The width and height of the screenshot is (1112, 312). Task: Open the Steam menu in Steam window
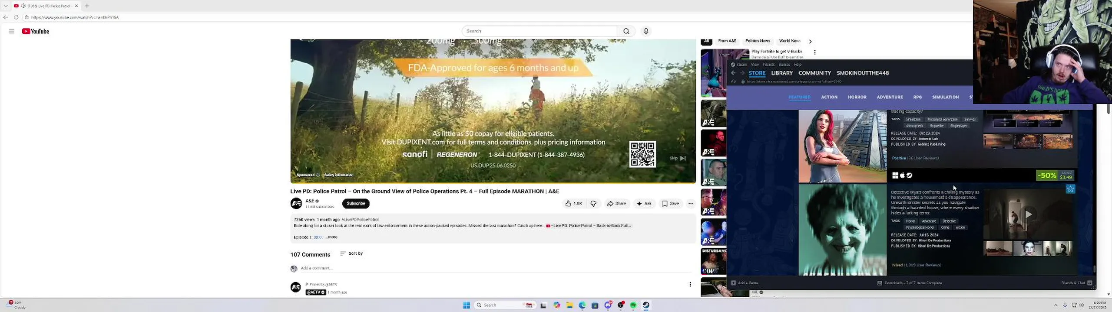pyautogui.click(x=741, y=65)
